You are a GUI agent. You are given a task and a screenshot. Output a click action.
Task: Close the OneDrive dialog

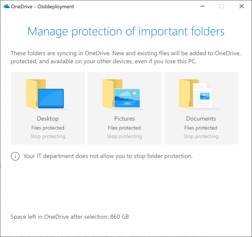tap(241, 6)
